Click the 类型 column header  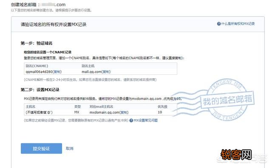tap(77, 107)
